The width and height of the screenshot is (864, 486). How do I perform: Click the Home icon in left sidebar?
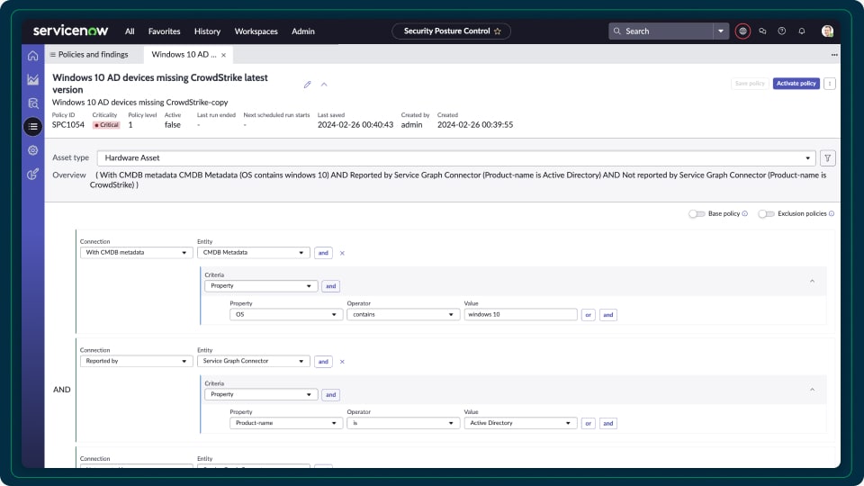point(33,56)
